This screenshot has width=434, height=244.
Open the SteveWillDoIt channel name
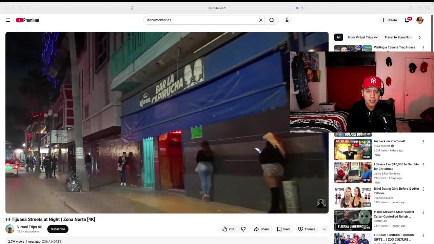(x=382, y=146)
